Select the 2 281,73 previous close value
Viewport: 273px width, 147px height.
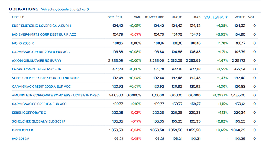click(239, 60)
